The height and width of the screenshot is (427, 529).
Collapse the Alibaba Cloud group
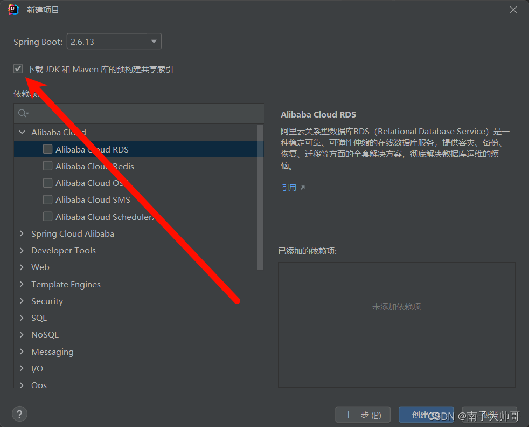pyautogui.click(x=22, y=132)
